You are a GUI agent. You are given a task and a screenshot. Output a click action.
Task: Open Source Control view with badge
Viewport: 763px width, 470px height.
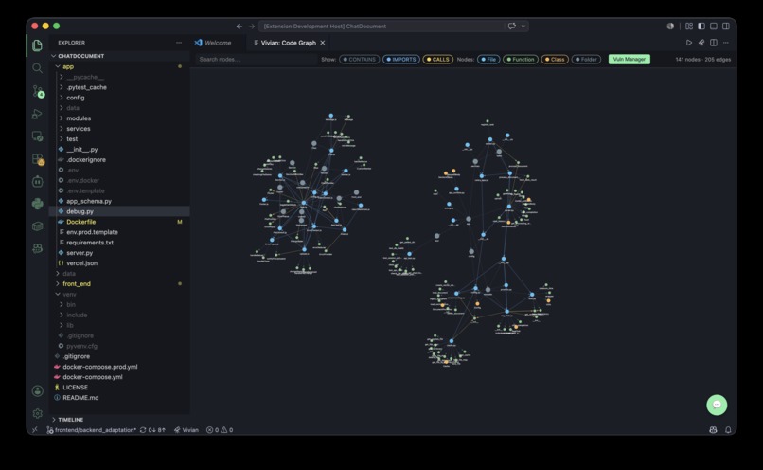pos(38,91)
